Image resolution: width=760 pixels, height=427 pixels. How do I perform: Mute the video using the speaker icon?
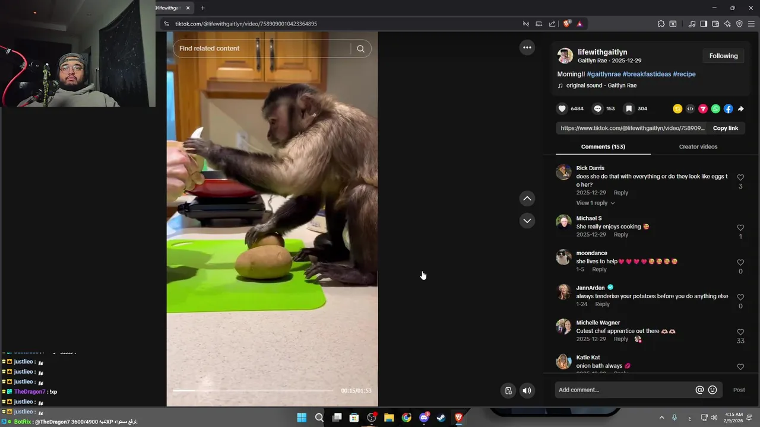(x=527, y=390)
